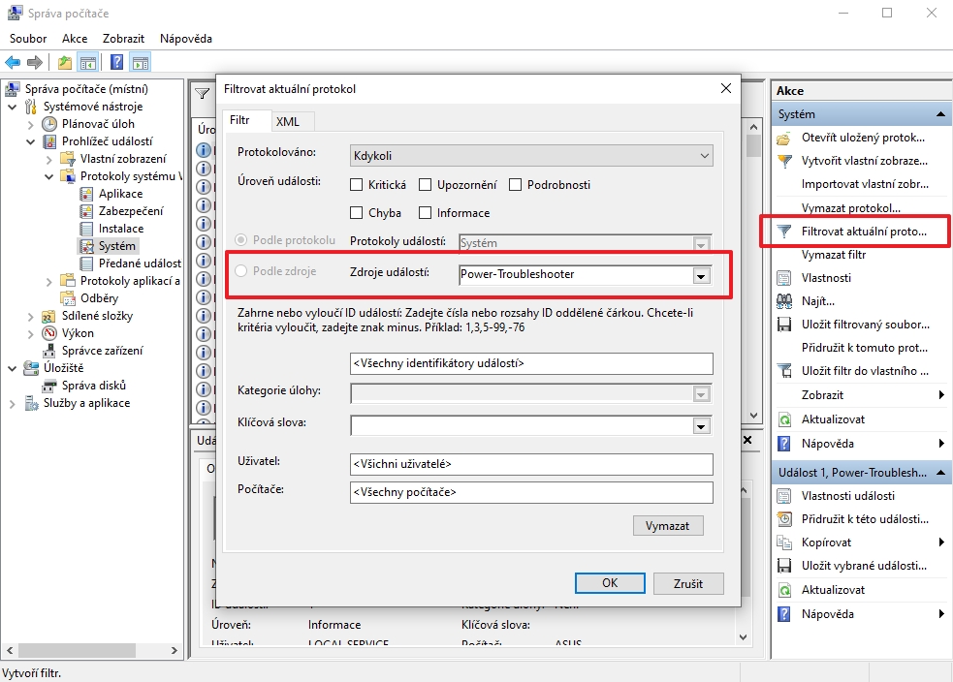Click the Zrušit button
The image size is (953, 682).
click(x=688, y=583)
